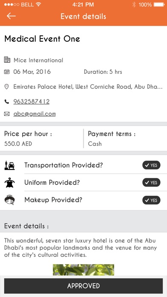Tap the location pin icon
This screenshot has height=297, width=167.
tap(7, 87)
